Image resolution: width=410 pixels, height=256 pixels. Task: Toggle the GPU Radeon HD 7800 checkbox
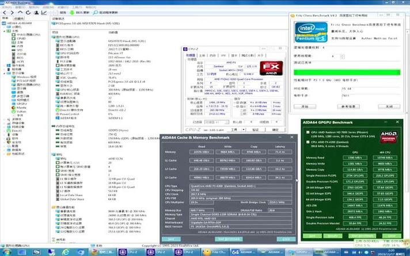(x=307, y=132)
